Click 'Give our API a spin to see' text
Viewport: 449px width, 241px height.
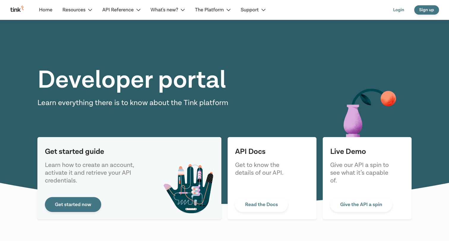(x=359, y=173)
